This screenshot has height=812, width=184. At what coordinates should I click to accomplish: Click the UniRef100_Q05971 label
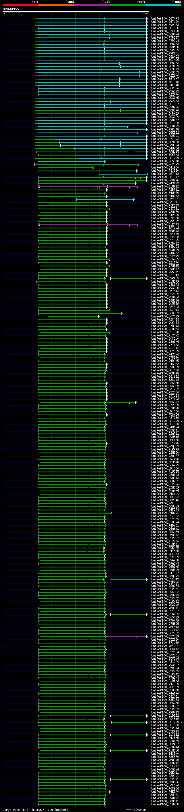[165, 272]
